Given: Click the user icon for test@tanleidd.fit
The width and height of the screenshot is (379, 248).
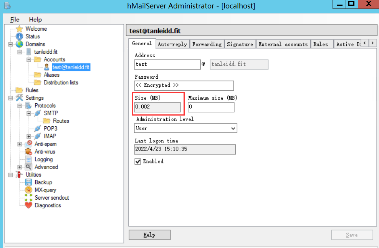Looking at the screenshot, I should click(x=46, y=67).
